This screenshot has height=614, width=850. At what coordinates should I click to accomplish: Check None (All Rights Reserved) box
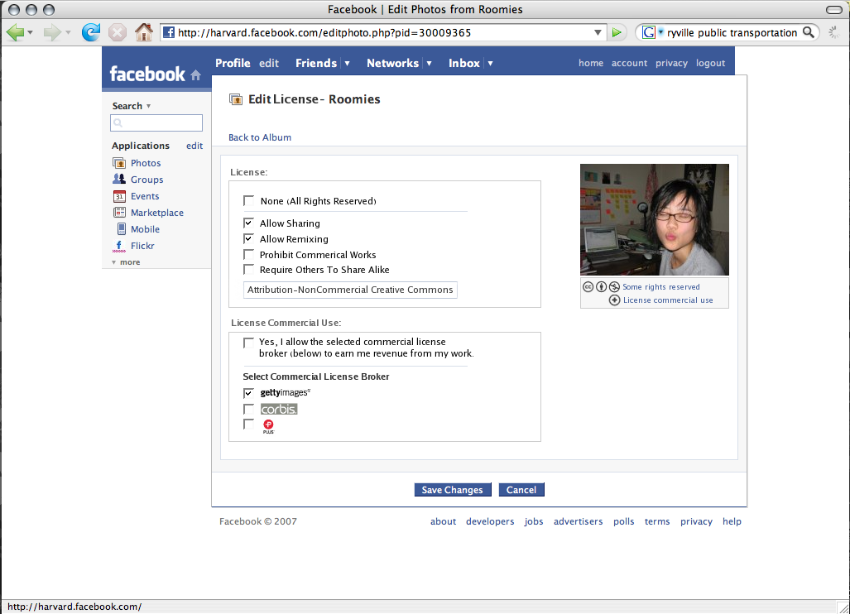(249, 201)
